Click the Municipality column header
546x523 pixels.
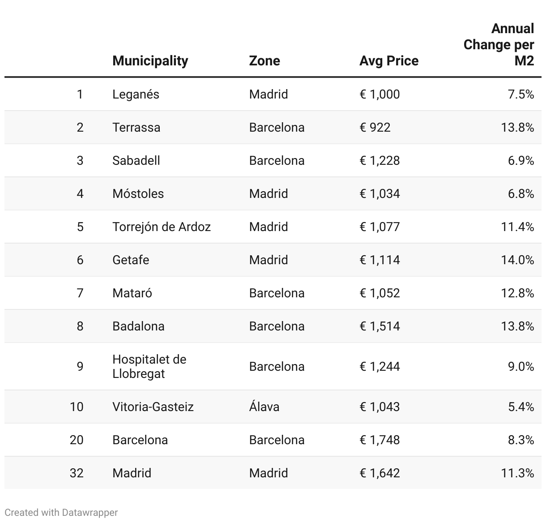150,61
